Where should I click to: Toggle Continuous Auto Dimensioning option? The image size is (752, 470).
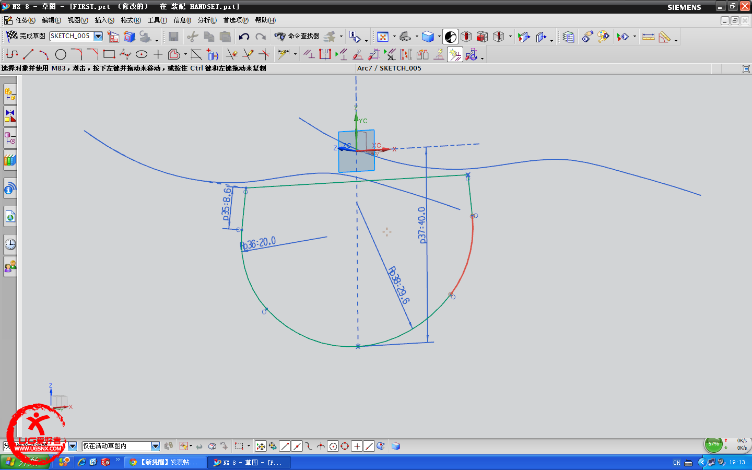click(471, 54)
